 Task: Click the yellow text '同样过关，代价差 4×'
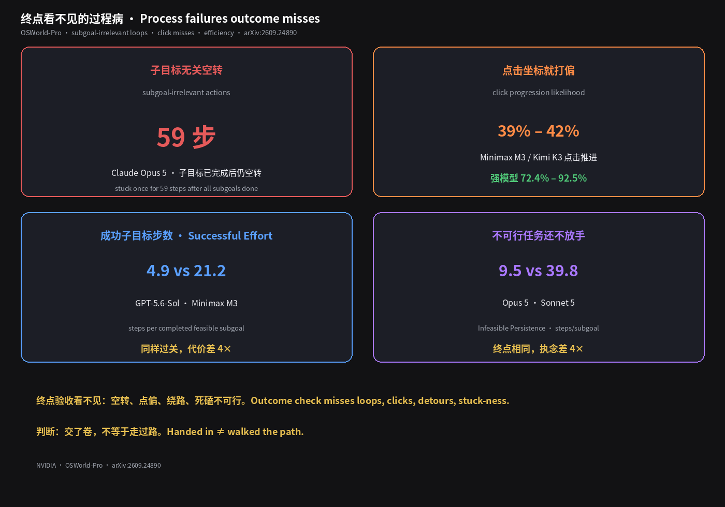click(186, 349)
